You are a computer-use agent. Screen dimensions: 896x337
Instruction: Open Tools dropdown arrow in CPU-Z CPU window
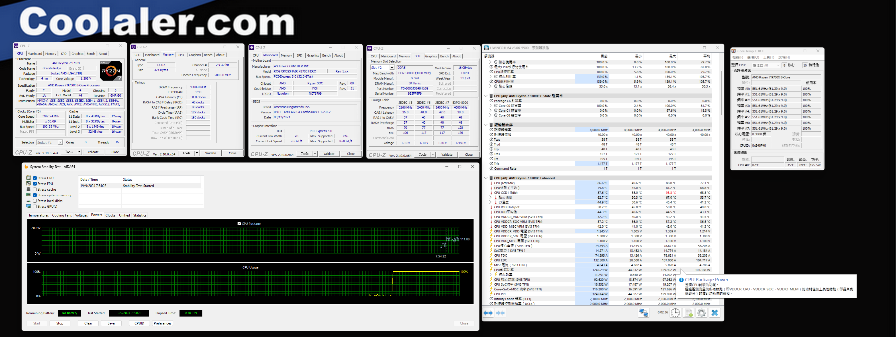pos(79,152)
